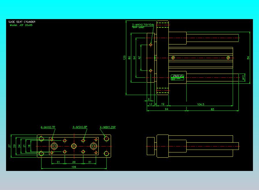Select the 12 dimension next to the 4
Screen dimensions: 259x190
[151, 104]
